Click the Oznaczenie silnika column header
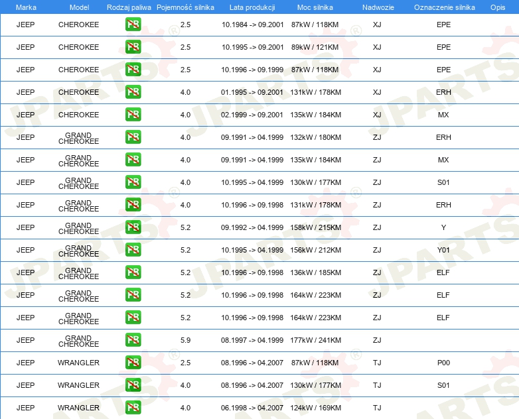The height and width of the screenshot is (419, 519). click(444, 7)
